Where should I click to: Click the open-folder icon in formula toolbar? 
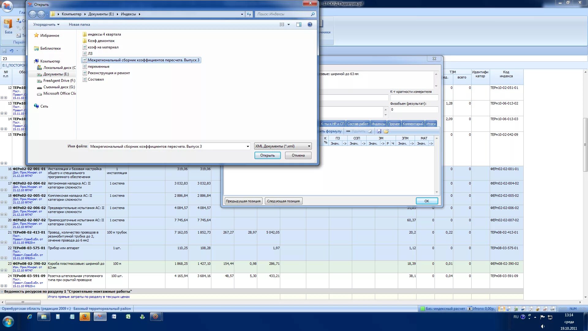click(x=386, y=131)
